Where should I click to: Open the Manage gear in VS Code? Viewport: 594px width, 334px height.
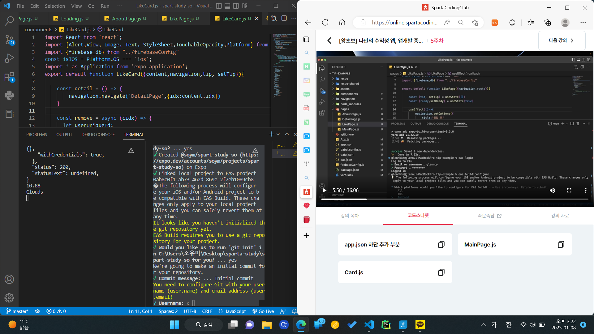9,298
